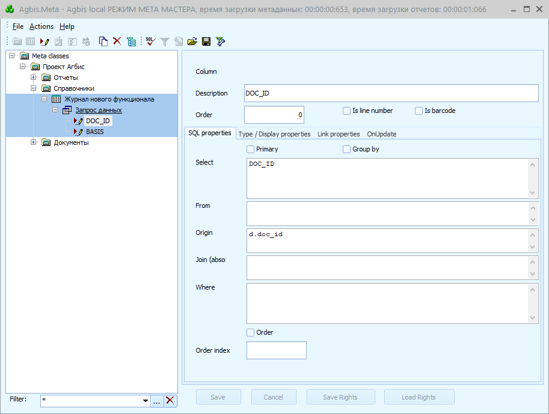The width and height of the screenshot is (549, 414).
Task: Enable the Is barcode checkbox
Action: coord(419,111)
